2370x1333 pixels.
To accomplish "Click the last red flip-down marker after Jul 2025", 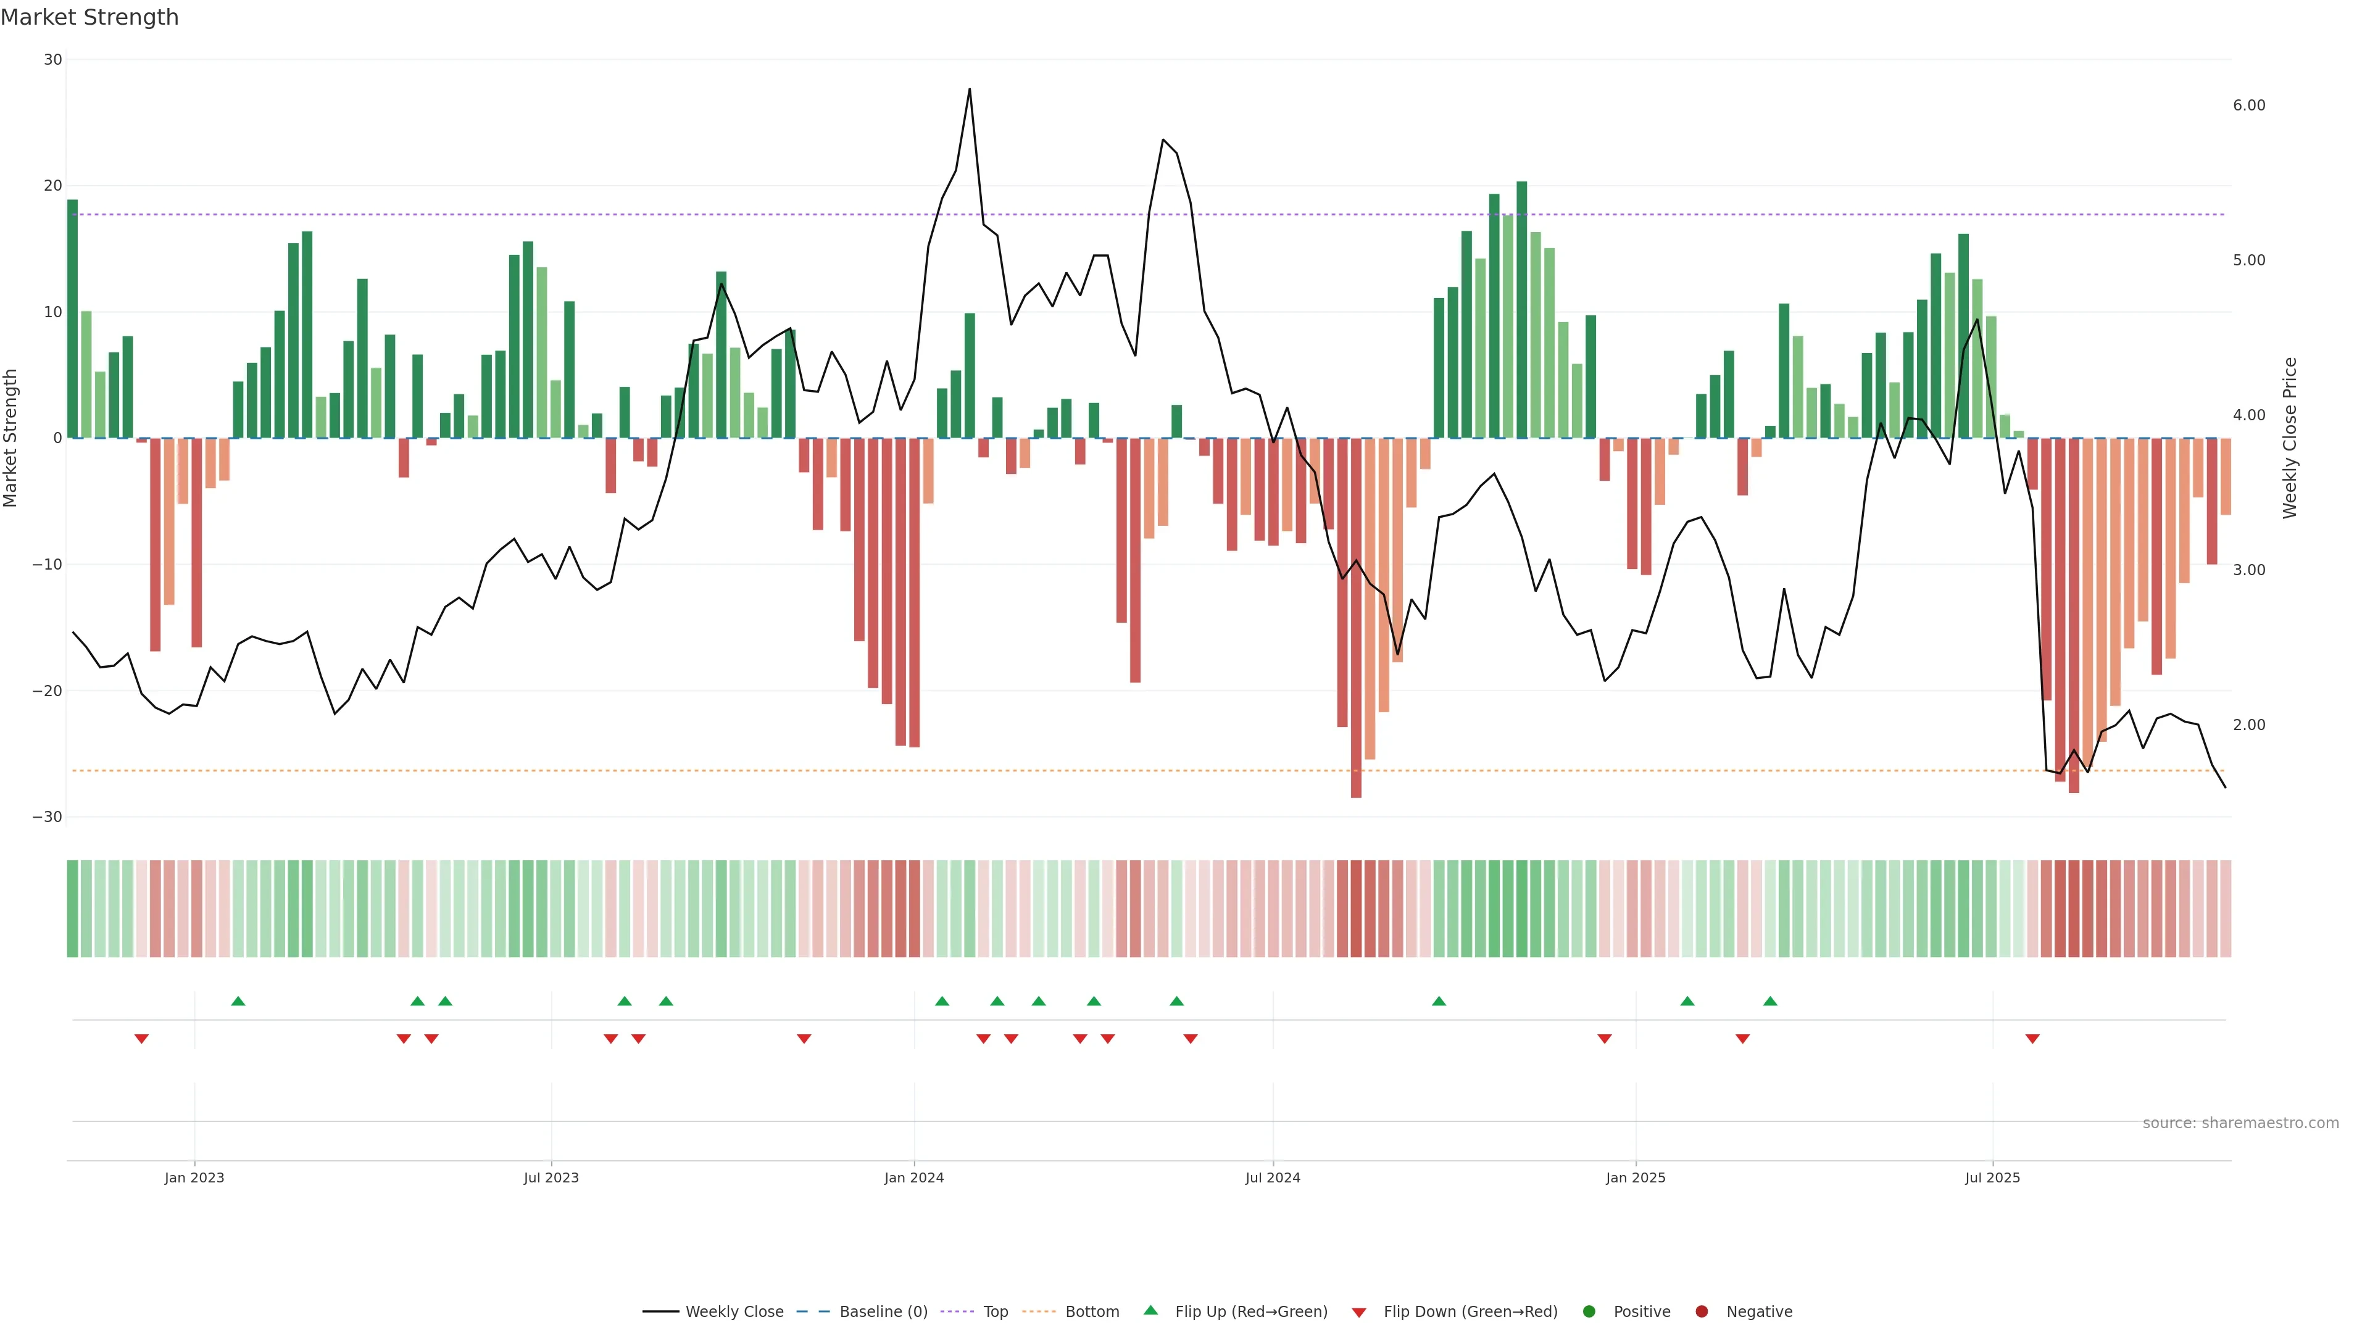I will coord(2032,1039).
